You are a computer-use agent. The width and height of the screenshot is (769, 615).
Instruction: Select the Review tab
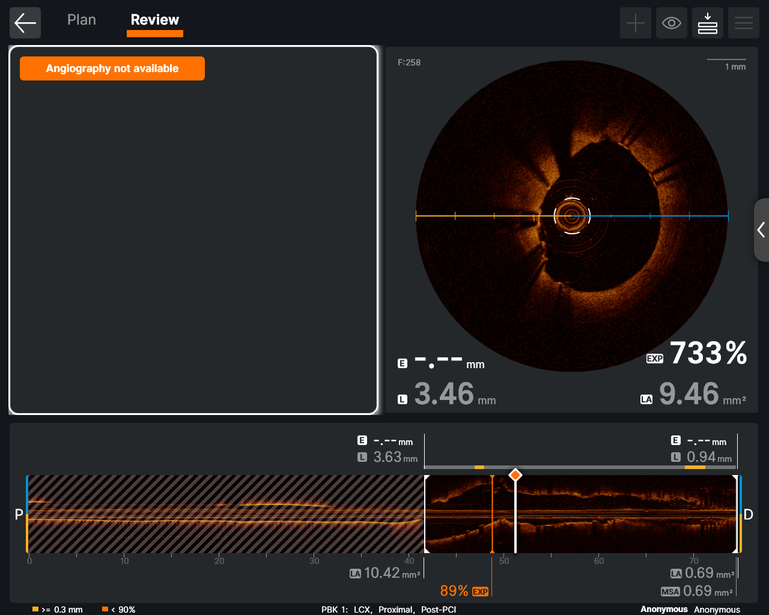click(154, 20)
